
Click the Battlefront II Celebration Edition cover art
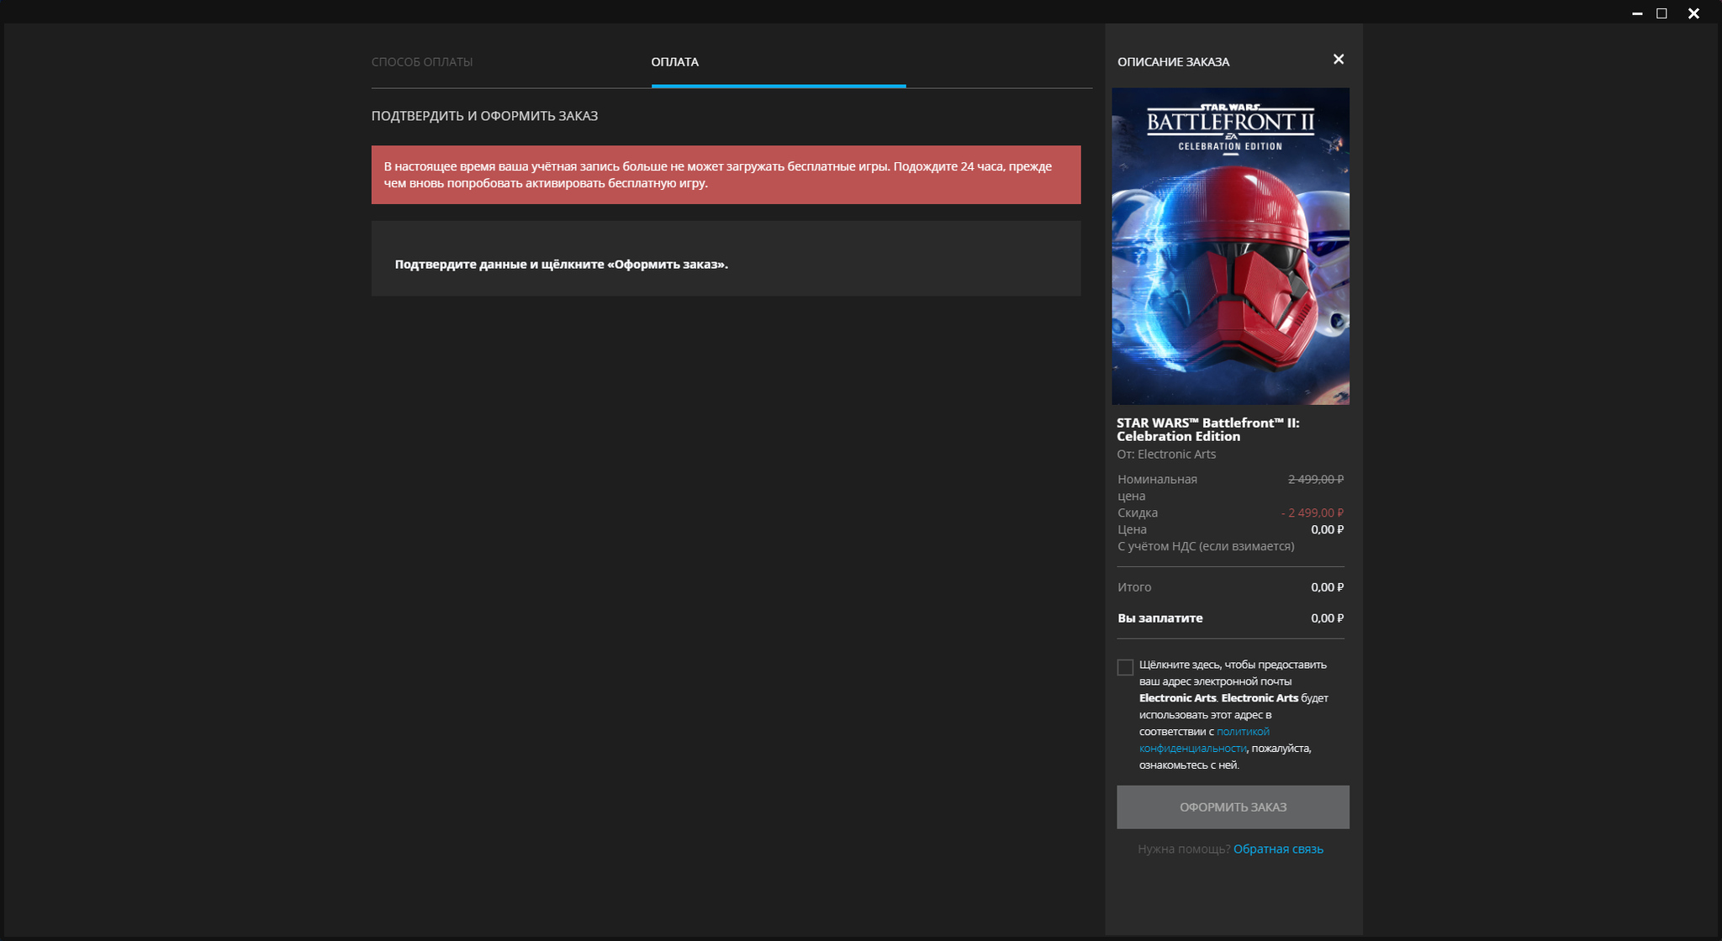click(1230, 246)
